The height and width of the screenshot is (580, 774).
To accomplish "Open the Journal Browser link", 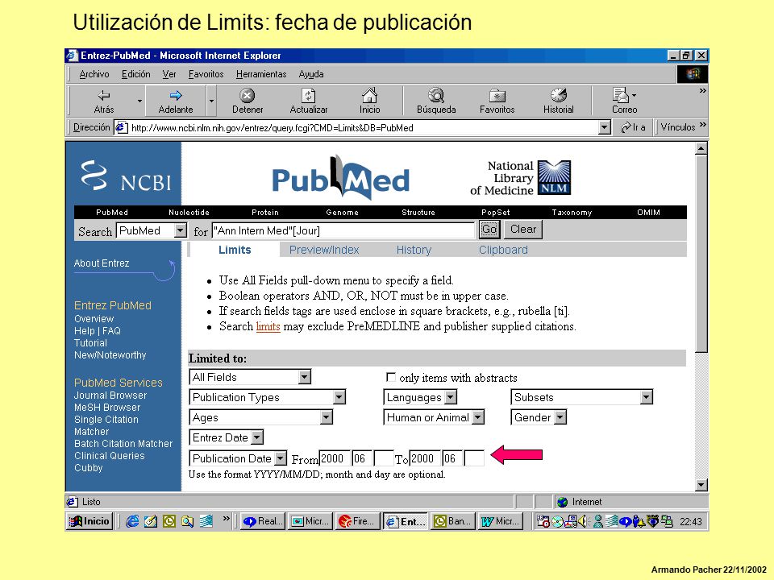I will click(x=110, y=395).
